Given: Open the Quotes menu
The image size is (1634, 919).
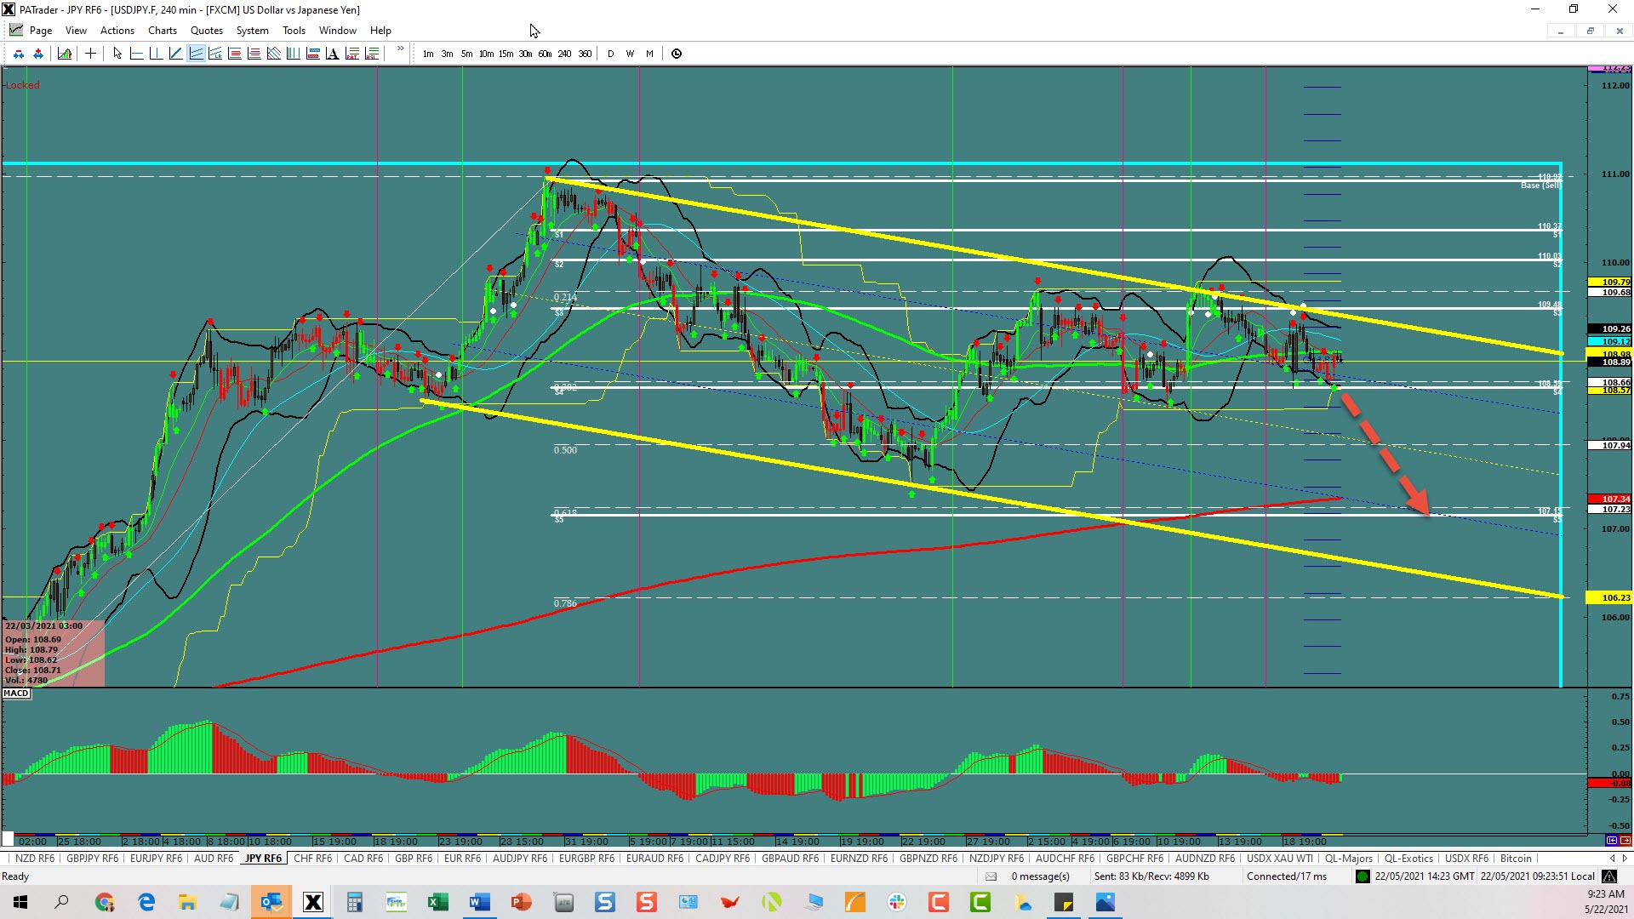Looking at the screenshot, I should click(x=206, y=31).
